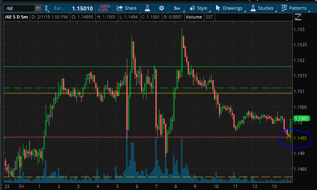Expand the symbol selector dropdown arrow
Image resolution: width=317 pixels, height=190 pixels.
click(38, 8)
